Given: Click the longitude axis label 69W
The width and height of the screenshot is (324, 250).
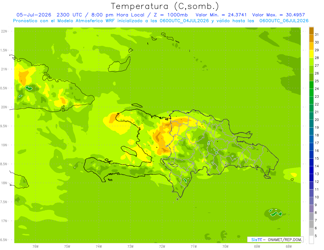Looking at the screenshot, I should tap(257, 246).
